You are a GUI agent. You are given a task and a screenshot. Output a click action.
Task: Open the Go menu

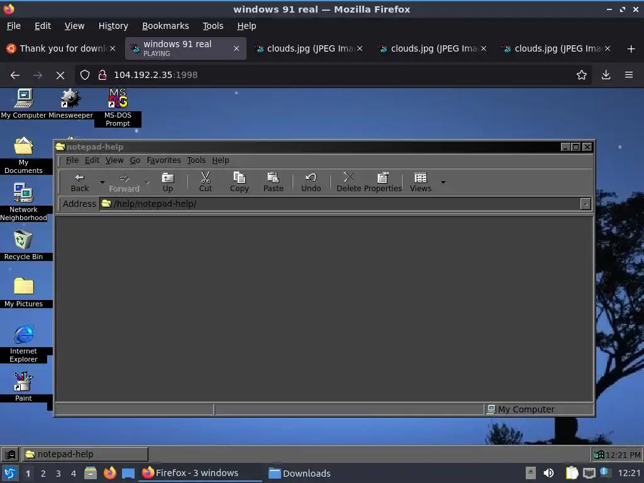click(135, 160)
